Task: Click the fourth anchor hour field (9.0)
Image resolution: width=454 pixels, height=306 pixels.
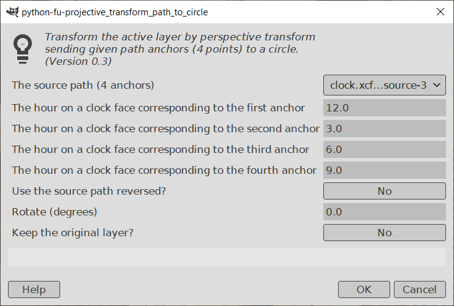Action: point(384,170)
